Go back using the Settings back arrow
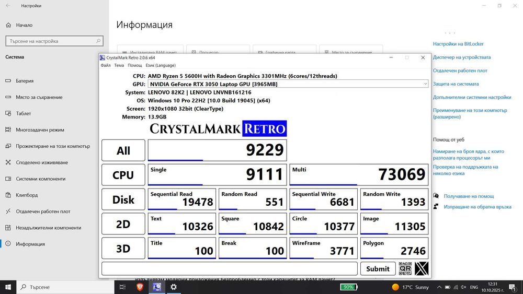 point(8,6)
